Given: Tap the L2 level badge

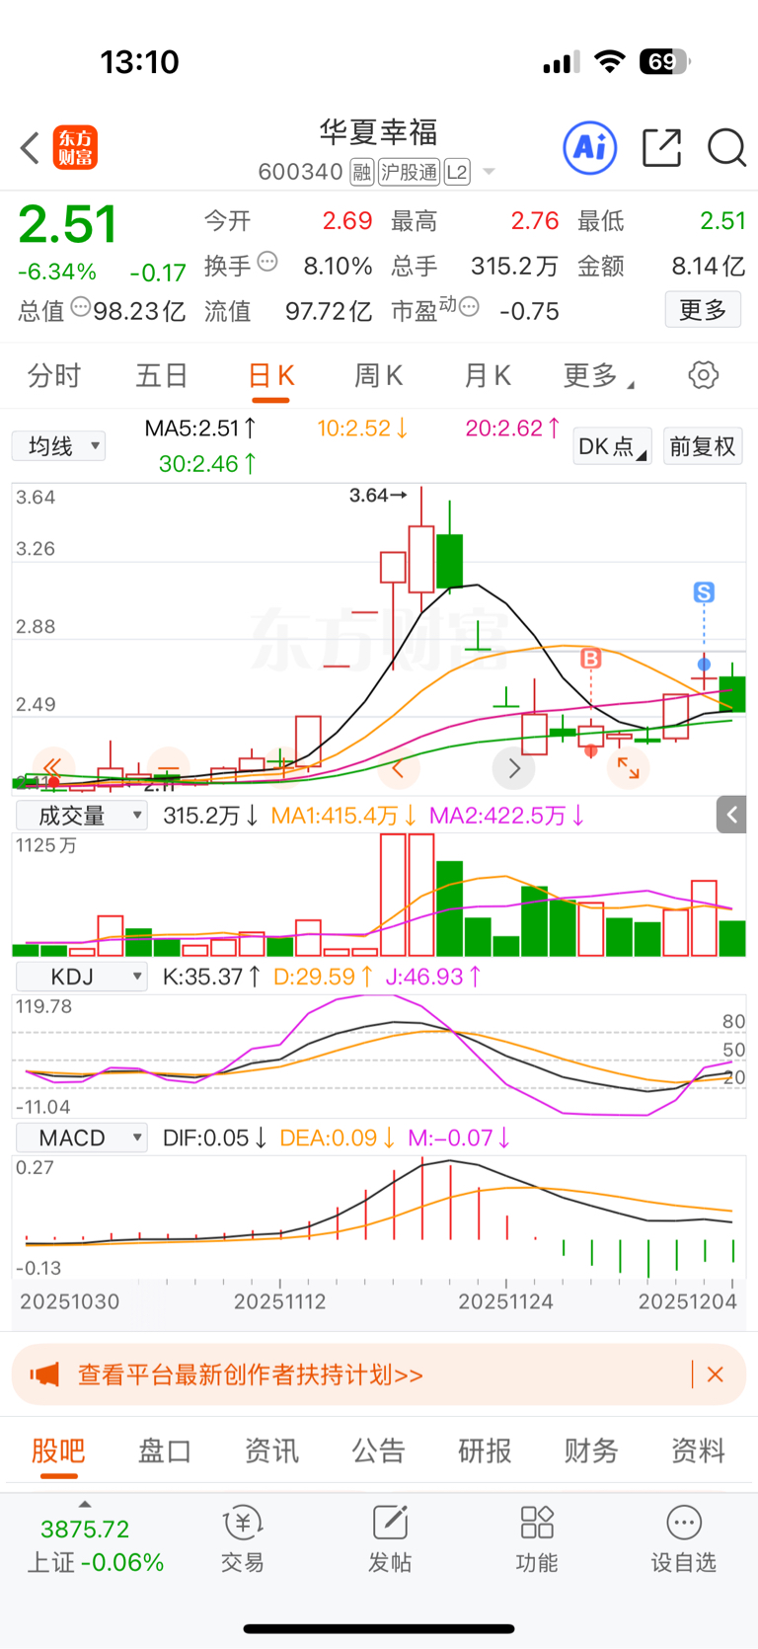Looking at the screenshot, I should (457, 173).
